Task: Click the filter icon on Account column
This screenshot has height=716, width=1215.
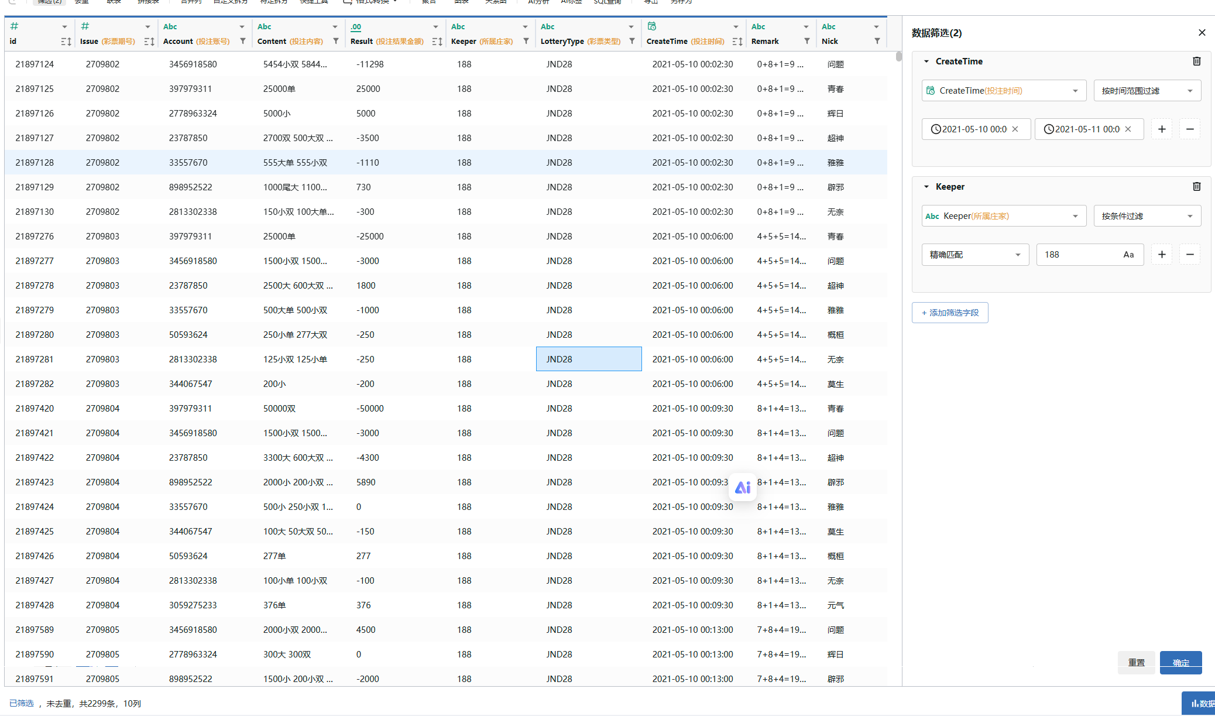Action: (x=243, y=41)
